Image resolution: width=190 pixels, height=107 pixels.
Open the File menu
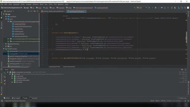pos(2,4)
